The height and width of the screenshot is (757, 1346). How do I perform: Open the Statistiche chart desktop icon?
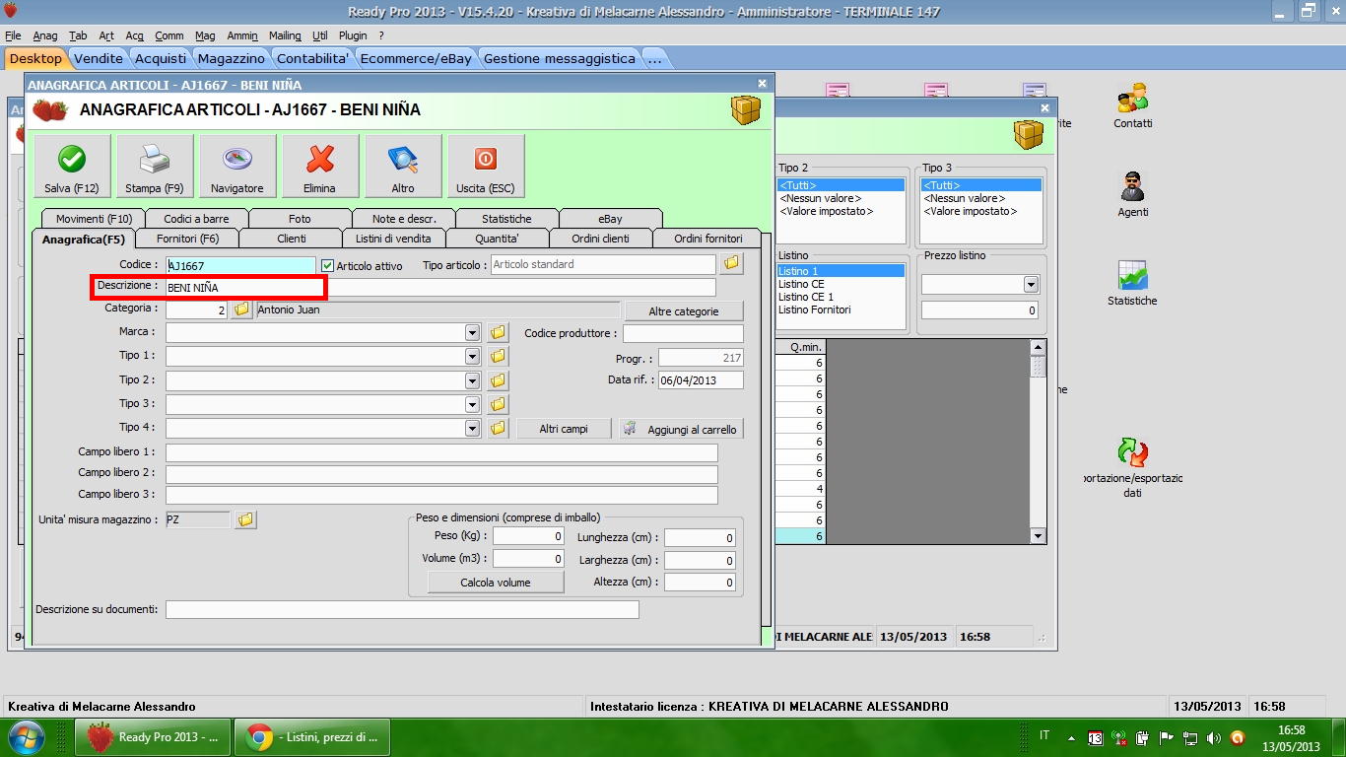tap(1132, 284)
